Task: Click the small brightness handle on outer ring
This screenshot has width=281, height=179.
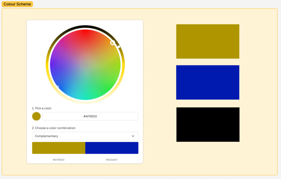Action: click(x=119, y=47)
